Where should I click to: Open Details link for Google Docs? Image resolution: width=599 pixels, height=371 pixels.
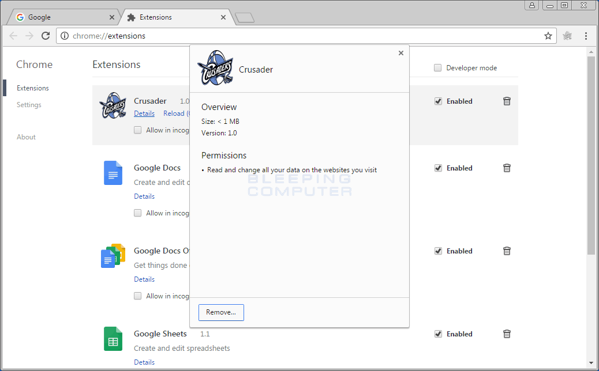click(x=144, y=196)
